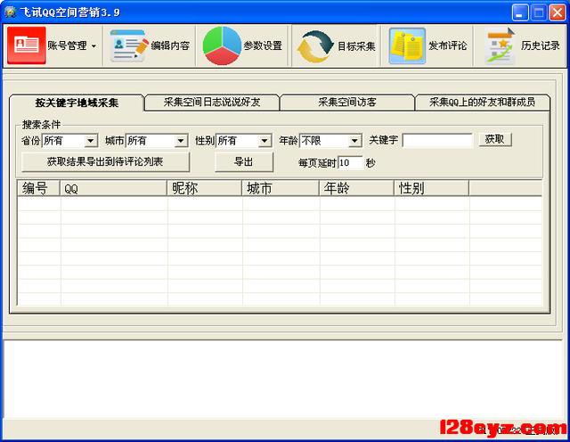Open 参数设置 pie chart icon
The image size is (570, 442).
[x=222, y=45]
